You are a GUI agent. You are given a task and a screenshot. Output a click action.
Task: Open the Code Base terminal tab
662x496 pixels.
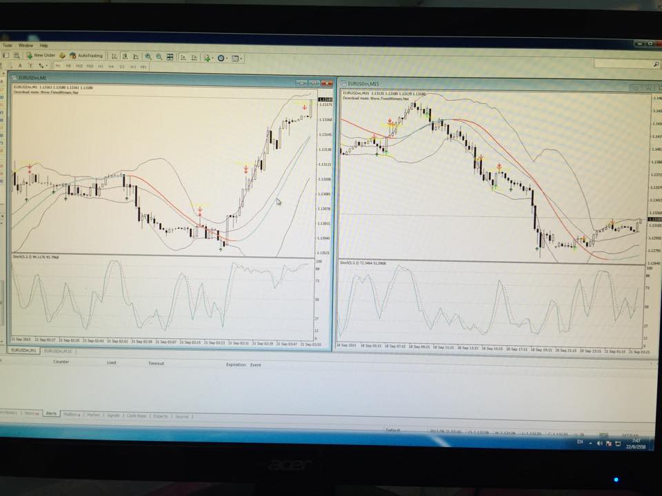(x=137, y=416)
